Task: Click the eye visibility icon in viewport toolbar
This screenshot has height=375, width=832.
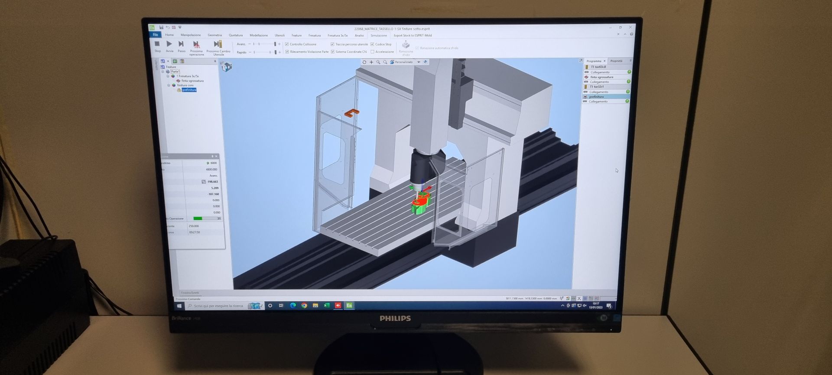Action: (419, 62)
